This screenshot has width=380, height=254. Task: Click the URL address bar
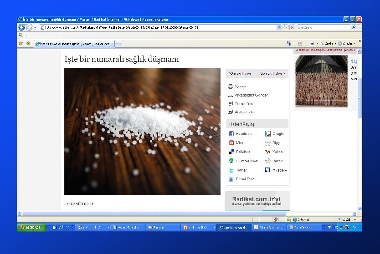pos(158,27)
